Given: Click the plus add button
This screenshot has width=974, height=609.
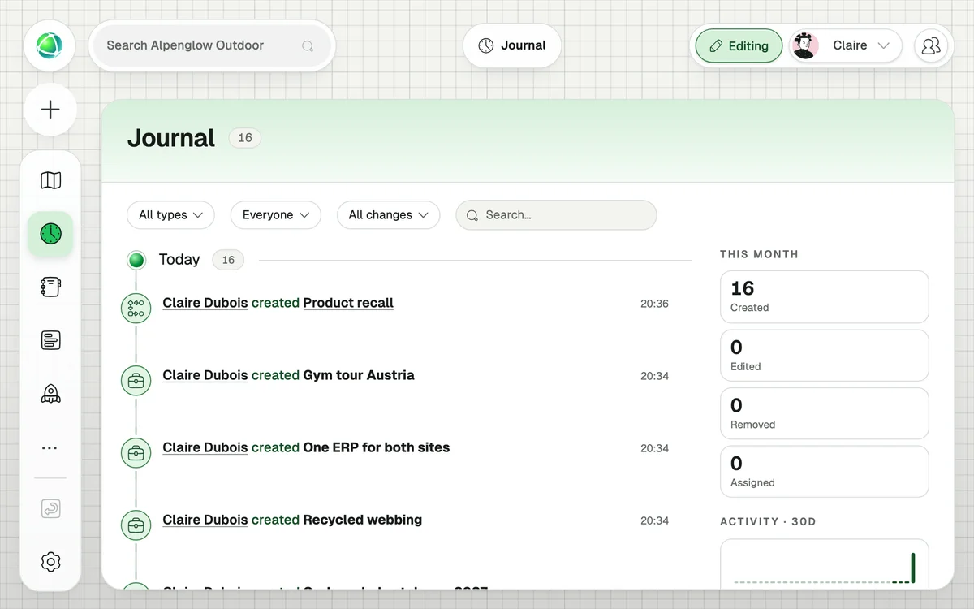Looking at the screenshot, I should [50, 110].
